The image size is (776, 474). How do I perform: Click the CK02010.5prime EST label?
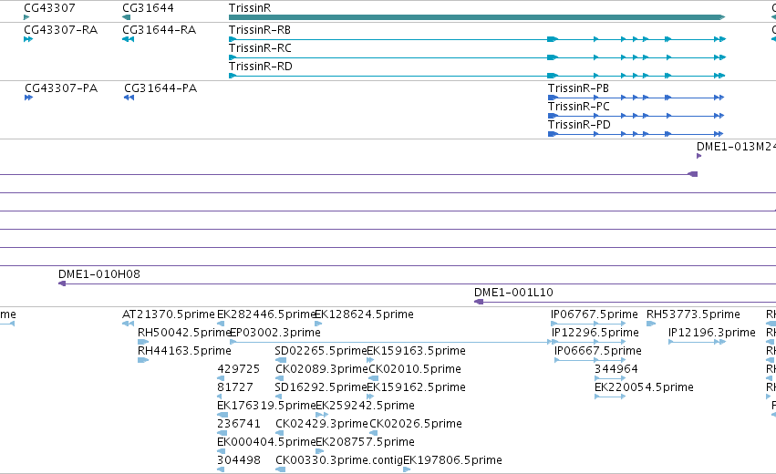tap(415, 369)
